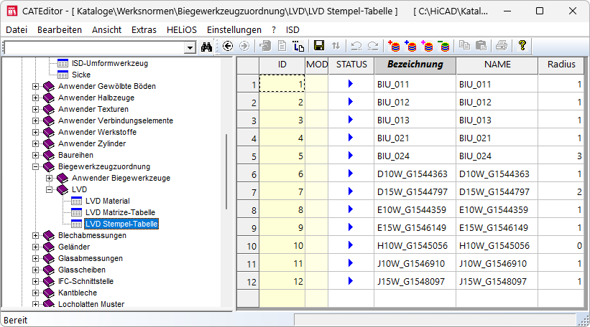The height and width of the screenshot is (327, 590).
Task: Open help with the yellow question mark icon
Action: pyautogui.click(x=522, y=46)
